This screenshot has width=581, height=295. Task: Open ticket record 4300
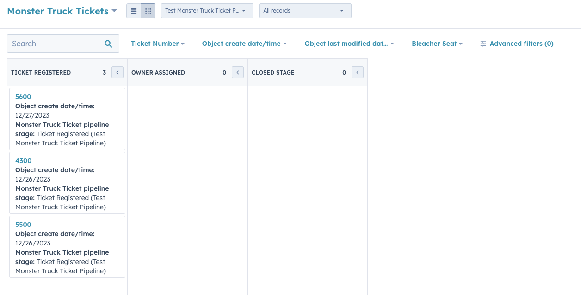coord(23,161)
